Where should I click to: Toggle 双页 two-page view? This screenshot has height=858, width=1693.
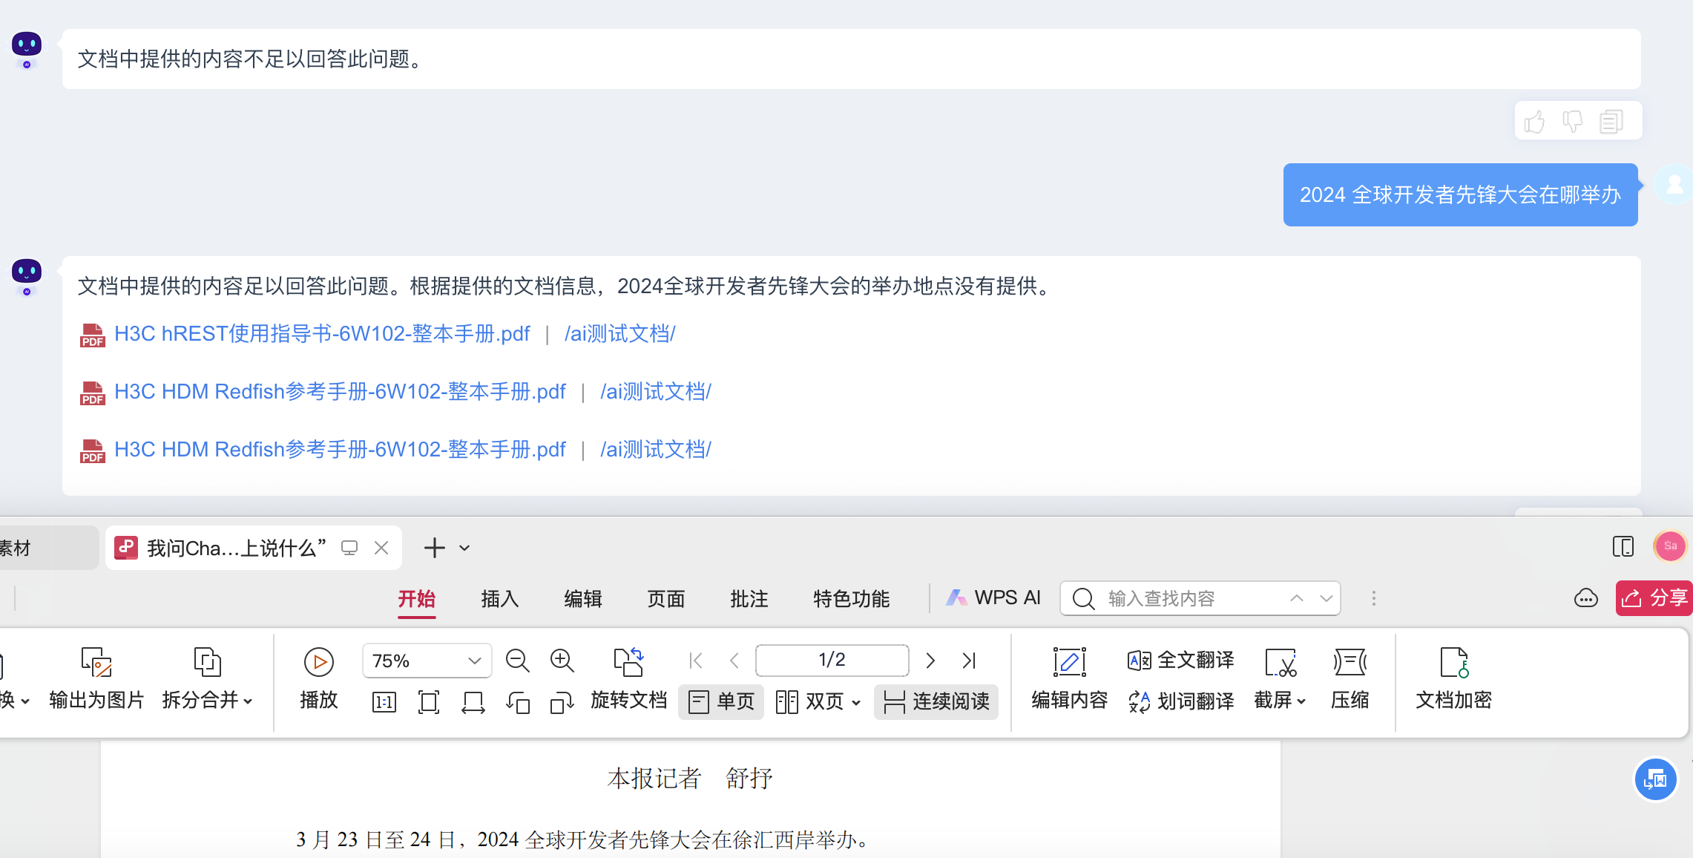click(x=809, y=702)
